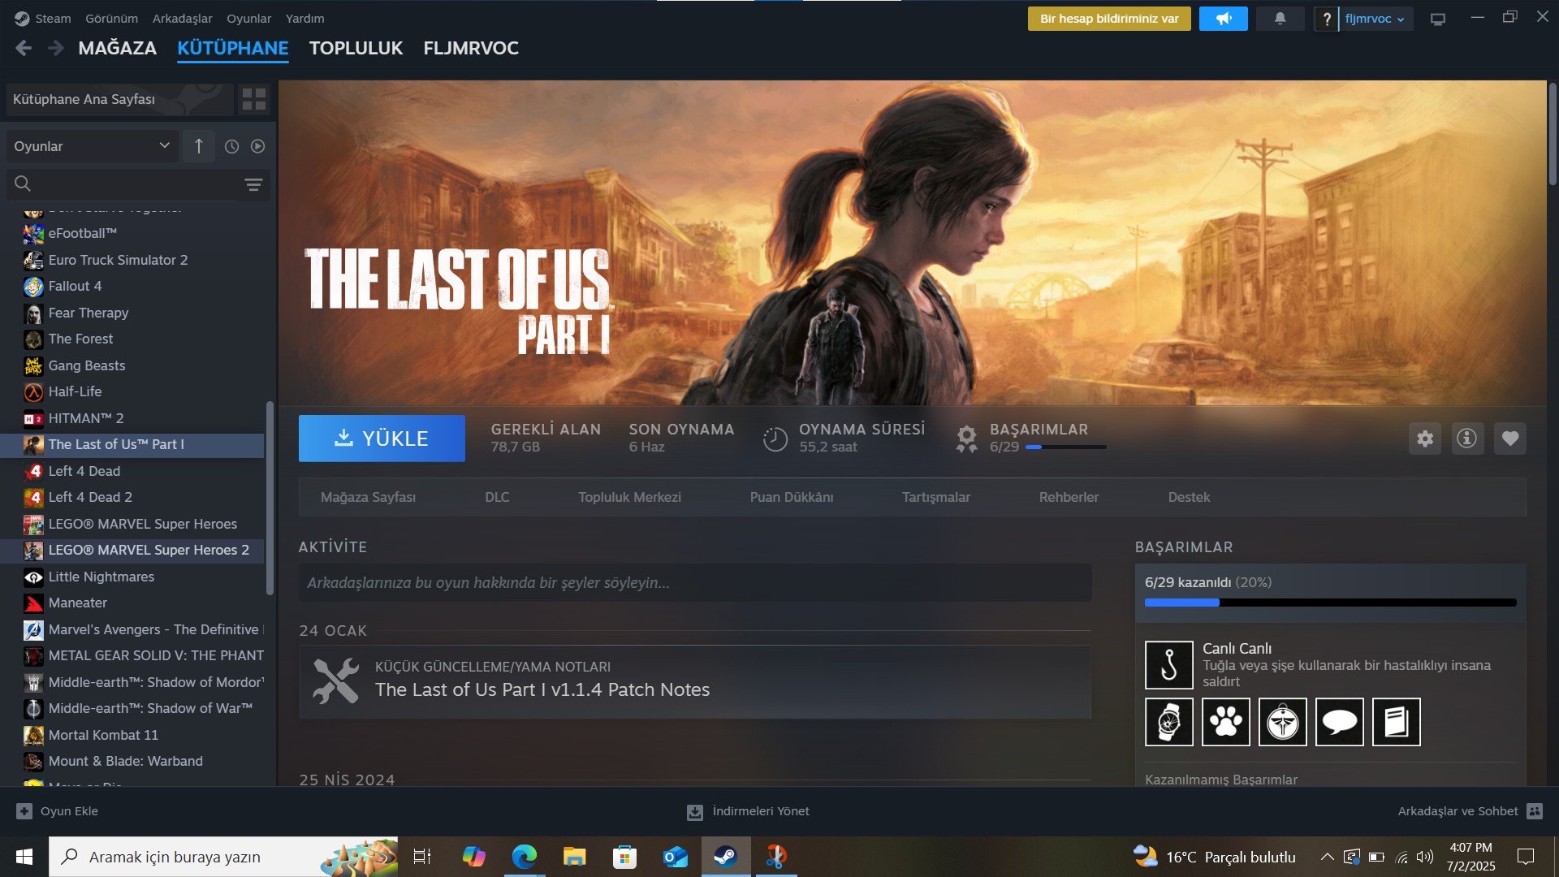Switch library to grid view icon
Viewport: 1559px width, 877px height.
(254, 99)
